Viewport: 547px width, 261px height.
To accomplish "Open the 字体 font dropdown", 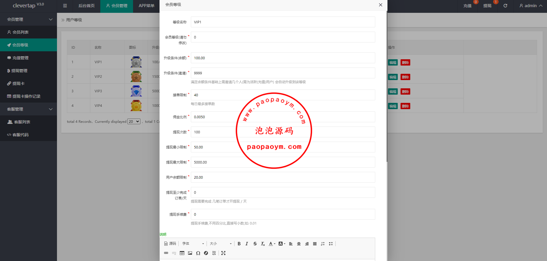I will [193, 244].
